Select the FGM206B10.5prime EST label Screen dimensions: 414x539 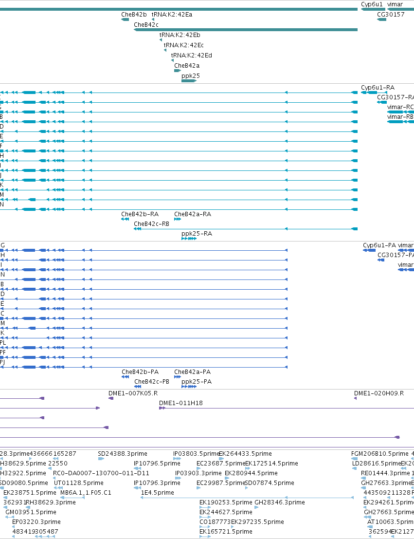[380, 454]
